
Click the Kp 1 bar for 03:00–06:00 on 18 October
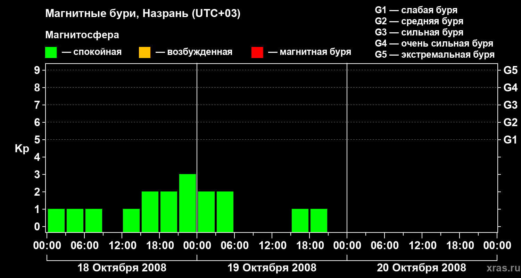(75, 220)
